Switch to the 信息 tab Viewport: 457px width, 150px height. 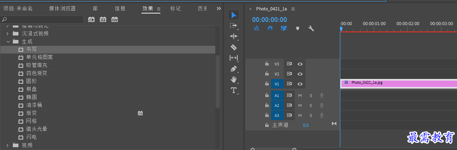tap(120, 8)
